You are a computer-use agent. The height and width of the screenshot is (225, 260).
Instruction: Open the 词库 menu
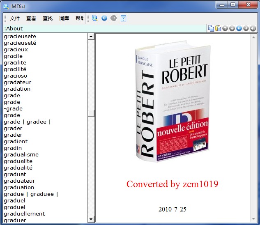(x=64, y=18)
